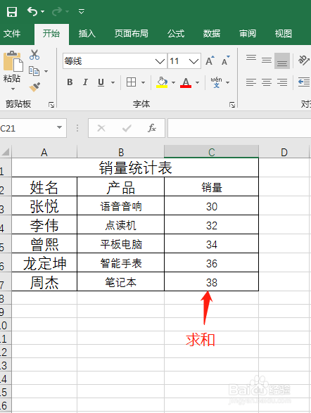Select column D header

[x=284, y=152]
